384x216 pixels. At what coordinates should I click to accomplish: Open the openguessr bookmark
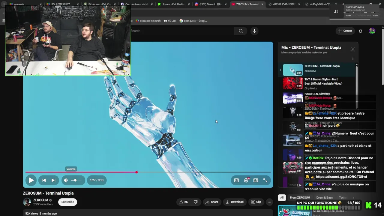pyautogui.click(x=193, y=21)
